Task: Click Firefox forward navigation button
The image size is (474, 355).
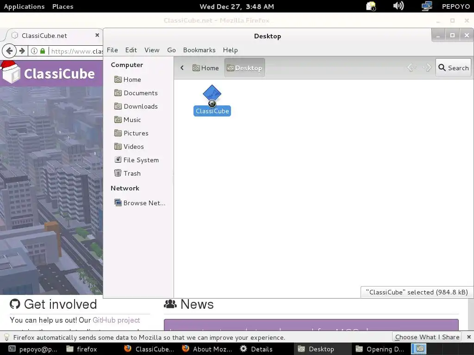Action: (x=22, y=51)
